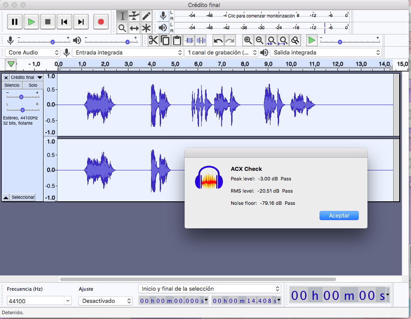This screenshot has width=411, height=319.
Task: Select the Zoom magnifier tool
Action: [122, 28]
